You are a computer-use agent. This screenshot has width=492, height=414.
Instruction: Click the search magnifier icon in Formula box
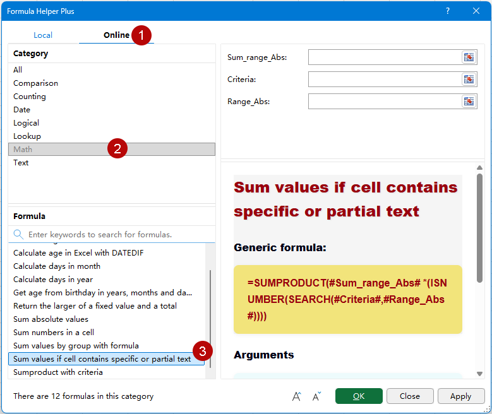pyautogui.click(x=18, y=234)
